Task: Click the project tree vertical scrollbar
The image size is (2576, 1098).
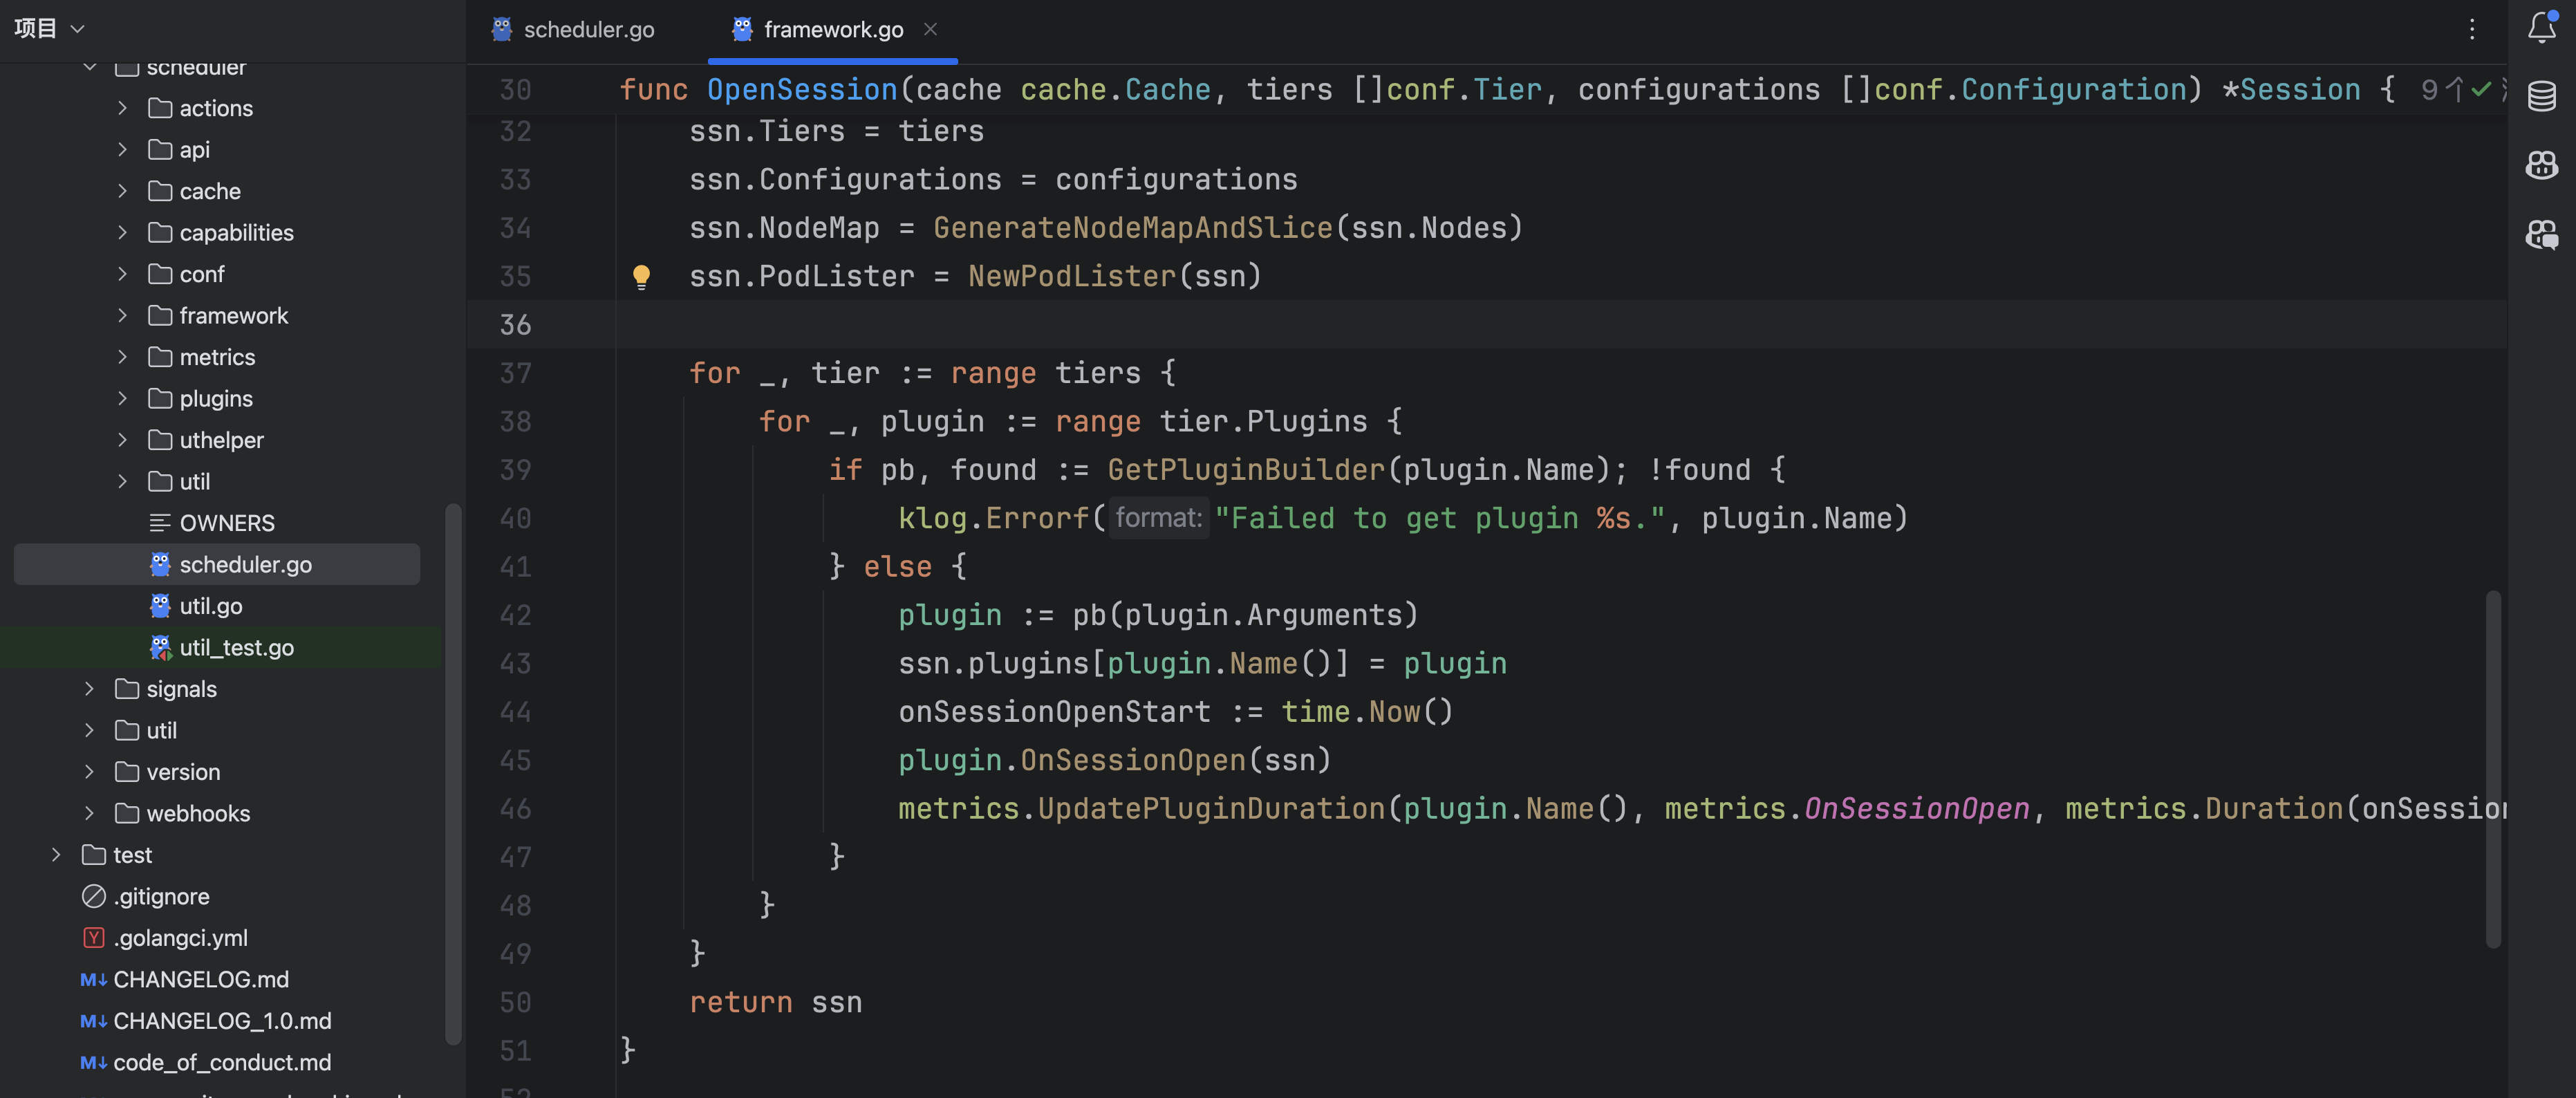Action: [453, 775]
